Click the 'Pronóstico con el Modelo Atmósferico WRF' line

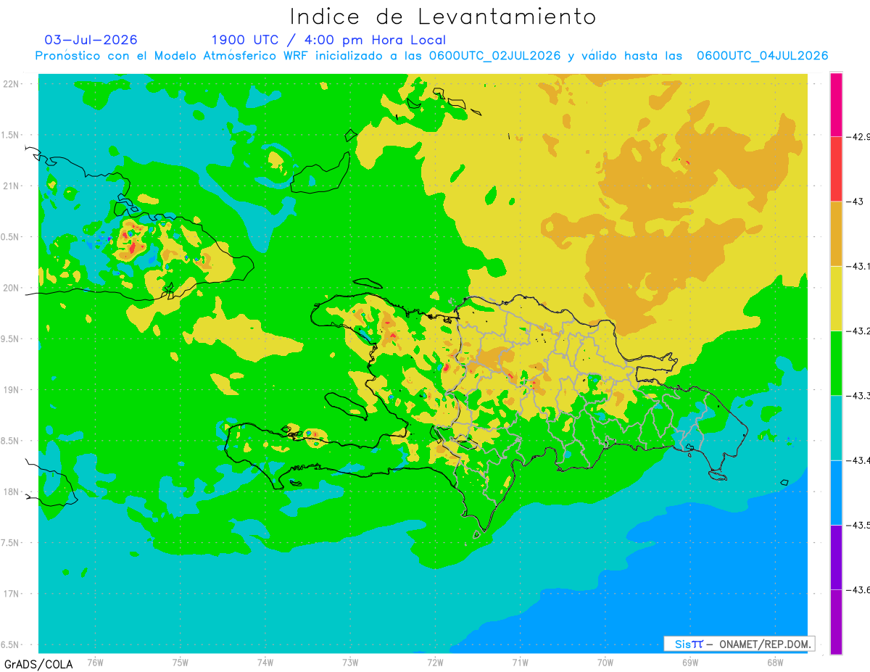(x=431, y=56)
